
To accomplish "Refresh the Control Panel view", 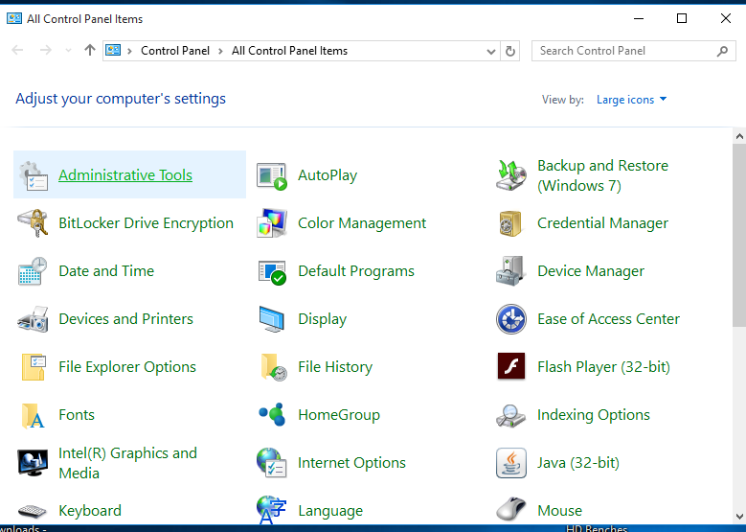I will pyautogui.click(x=510, y=51).
